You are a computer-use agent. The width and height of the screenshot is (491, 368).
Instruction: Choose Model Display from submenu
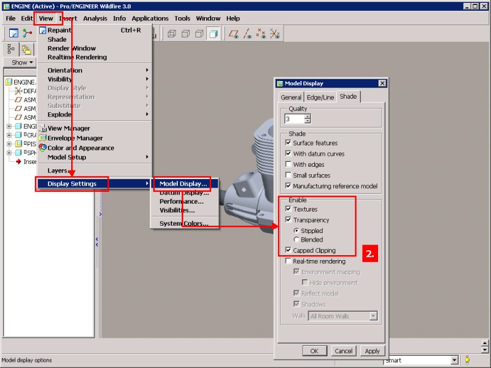[x=185, y=183]
